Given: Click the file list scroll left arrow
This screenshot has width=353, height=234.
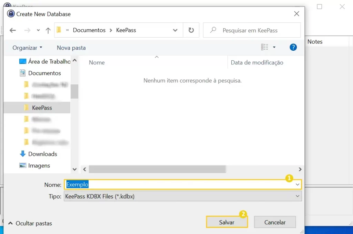Looking at the screenshot, I should (x=85, y=169).
